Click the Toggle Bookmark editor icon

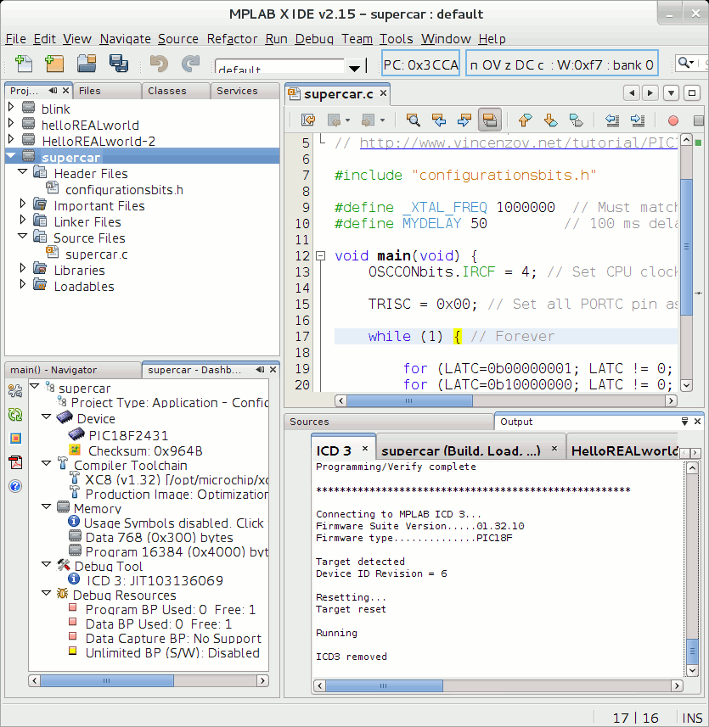click(x=576, y=120)
